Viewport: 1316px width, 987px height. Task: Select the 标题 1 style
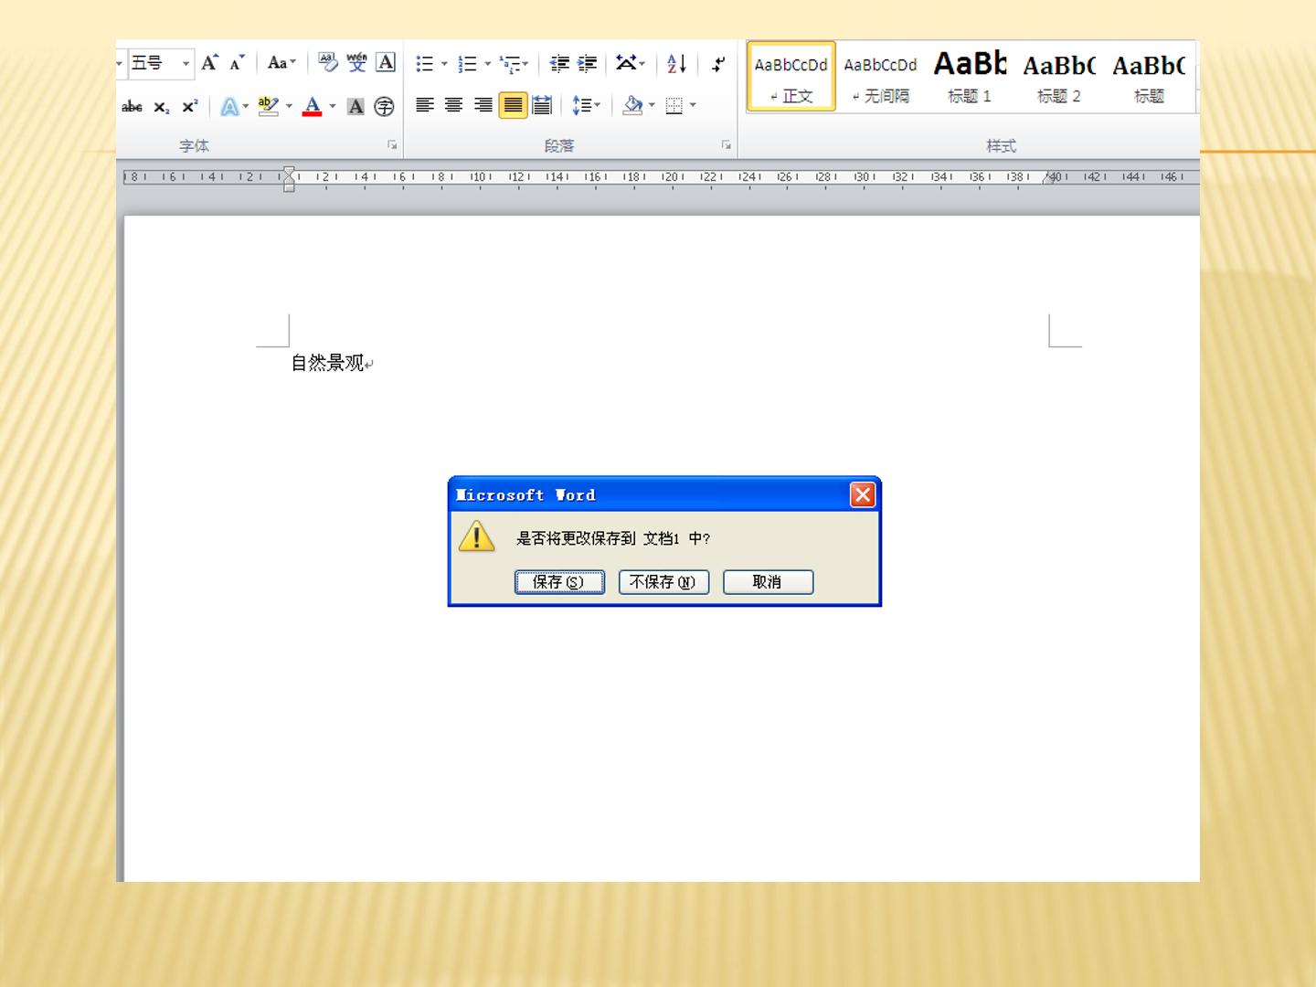tap(970, 77)
